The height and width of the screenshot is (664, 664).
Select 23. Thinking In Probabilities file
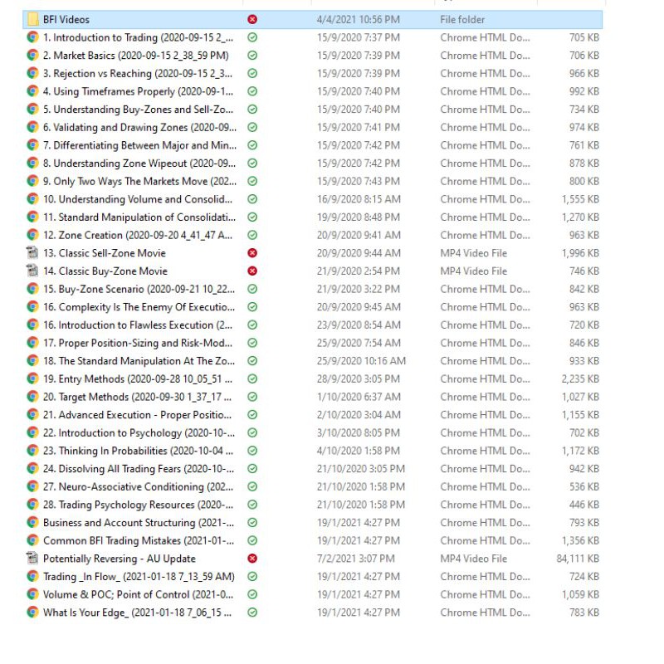tap(138, 451)
